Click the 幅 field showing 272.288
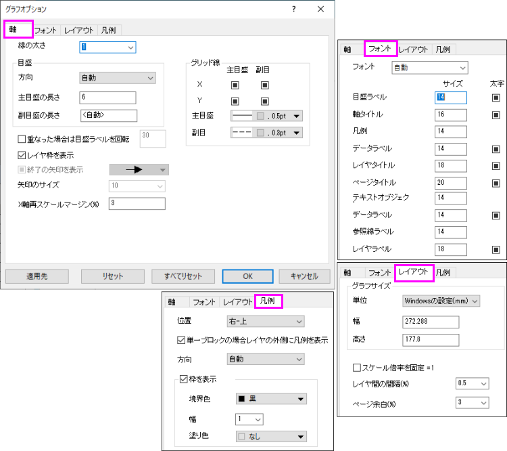 point(431,322)
